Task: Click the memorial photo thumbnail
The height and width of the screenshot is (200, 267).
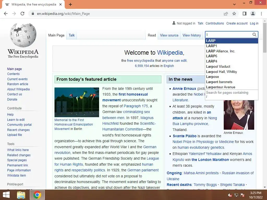Action: [x=77, y=102]
